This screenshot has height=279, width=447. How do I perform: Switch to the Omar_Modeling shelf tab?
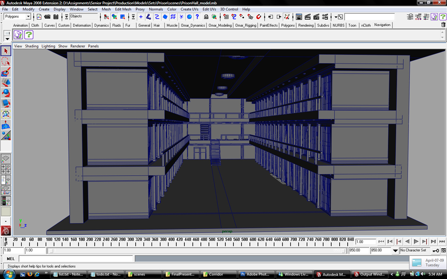220,25
